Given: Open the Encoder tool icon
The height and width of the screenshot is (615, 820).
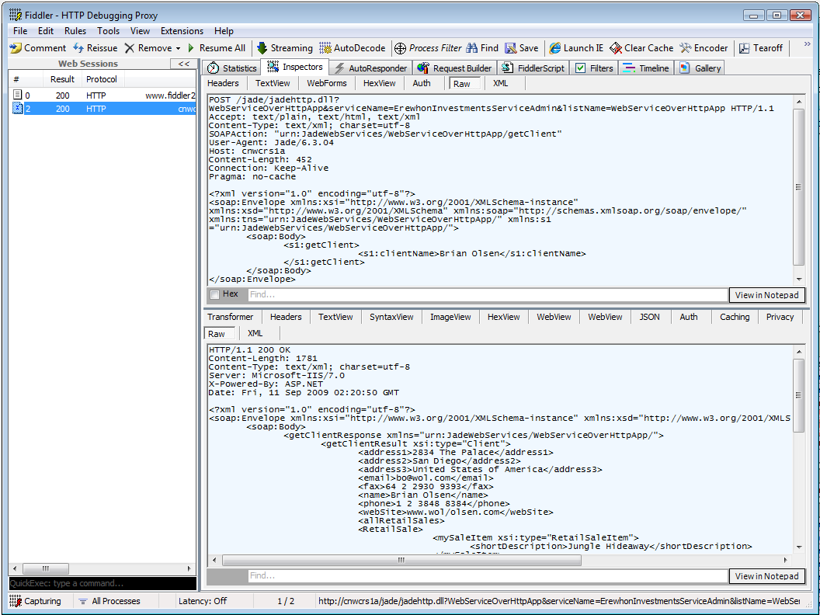Looking at the screenshot, I should tap(685, 48).
